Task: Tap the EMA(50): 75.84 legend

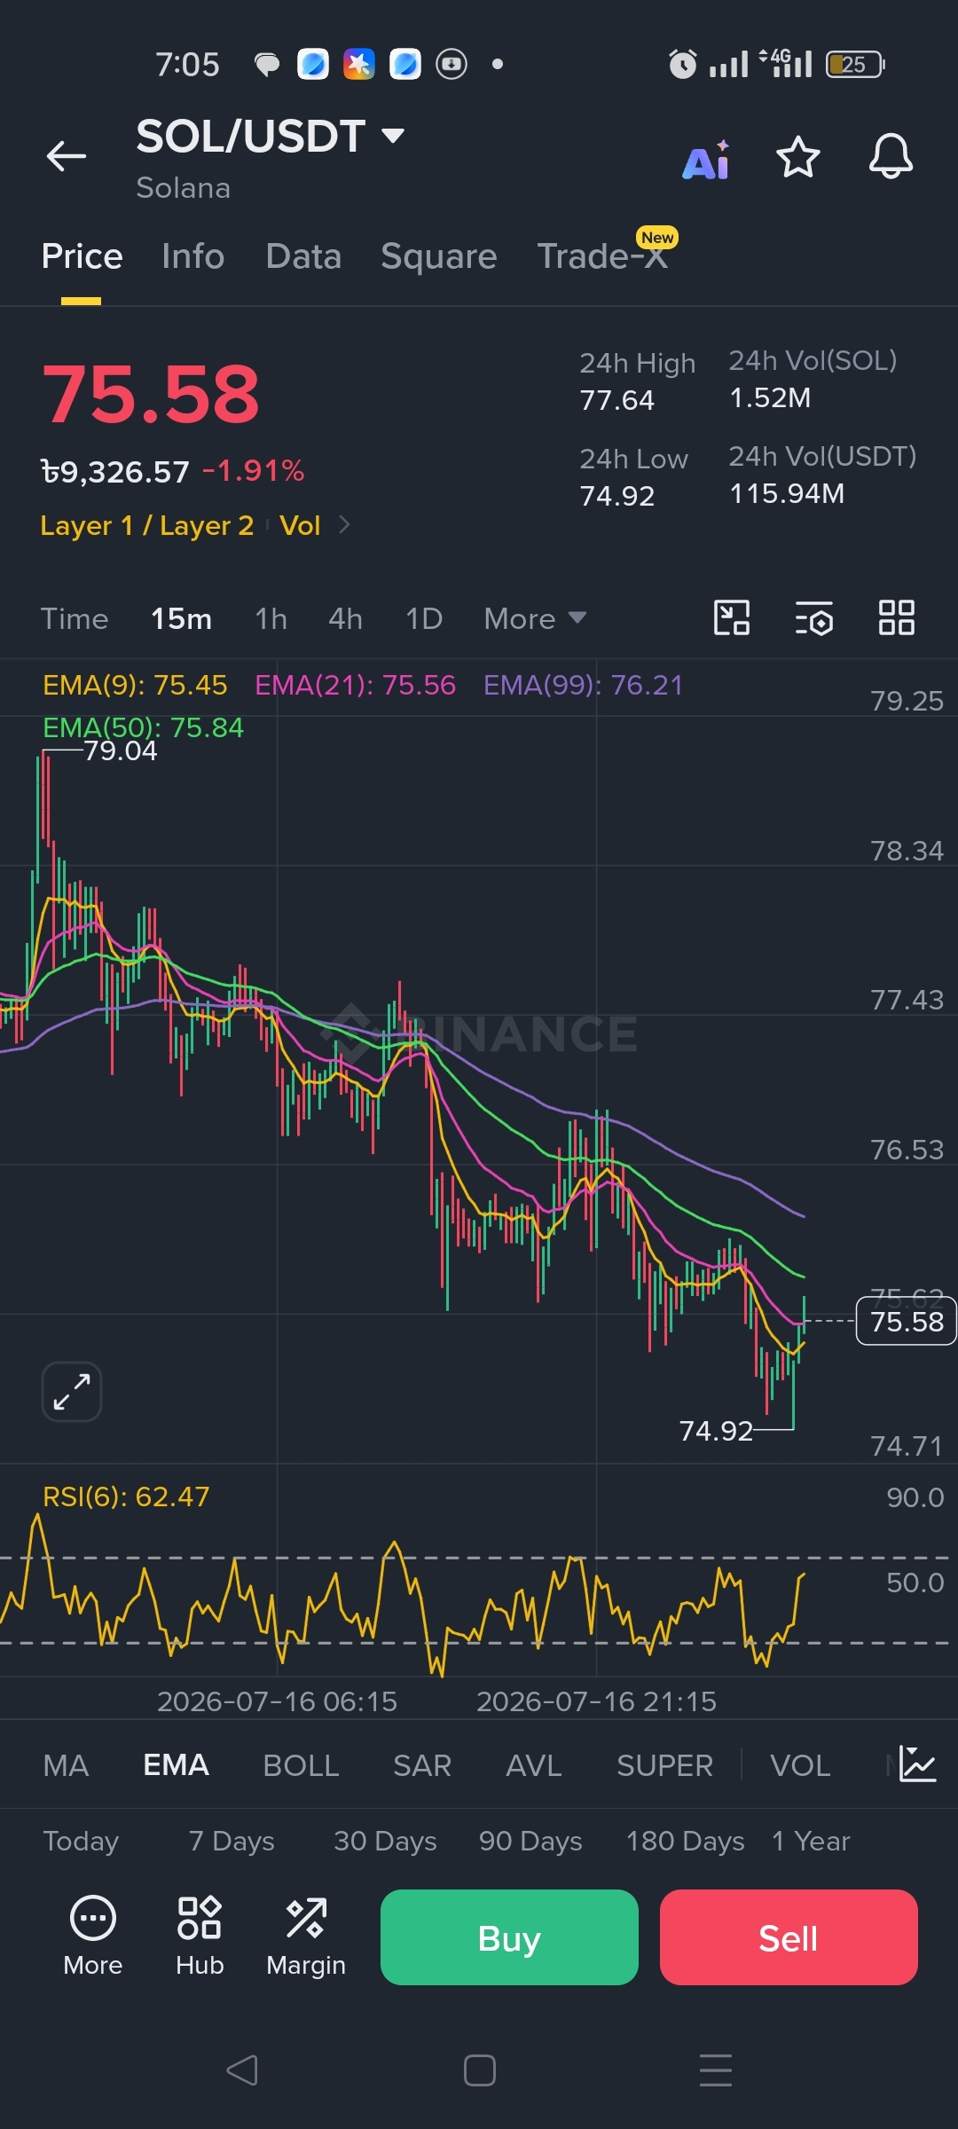Action: 143,727
